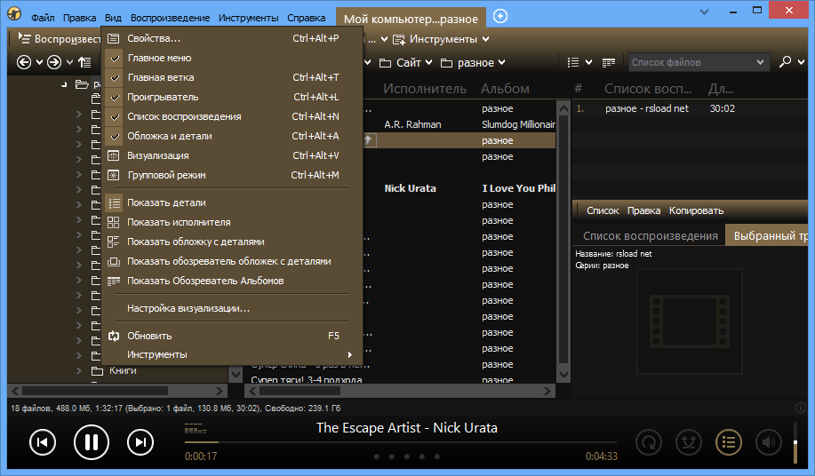Expand the dropdown next to search icon

[x=801, y=62]
